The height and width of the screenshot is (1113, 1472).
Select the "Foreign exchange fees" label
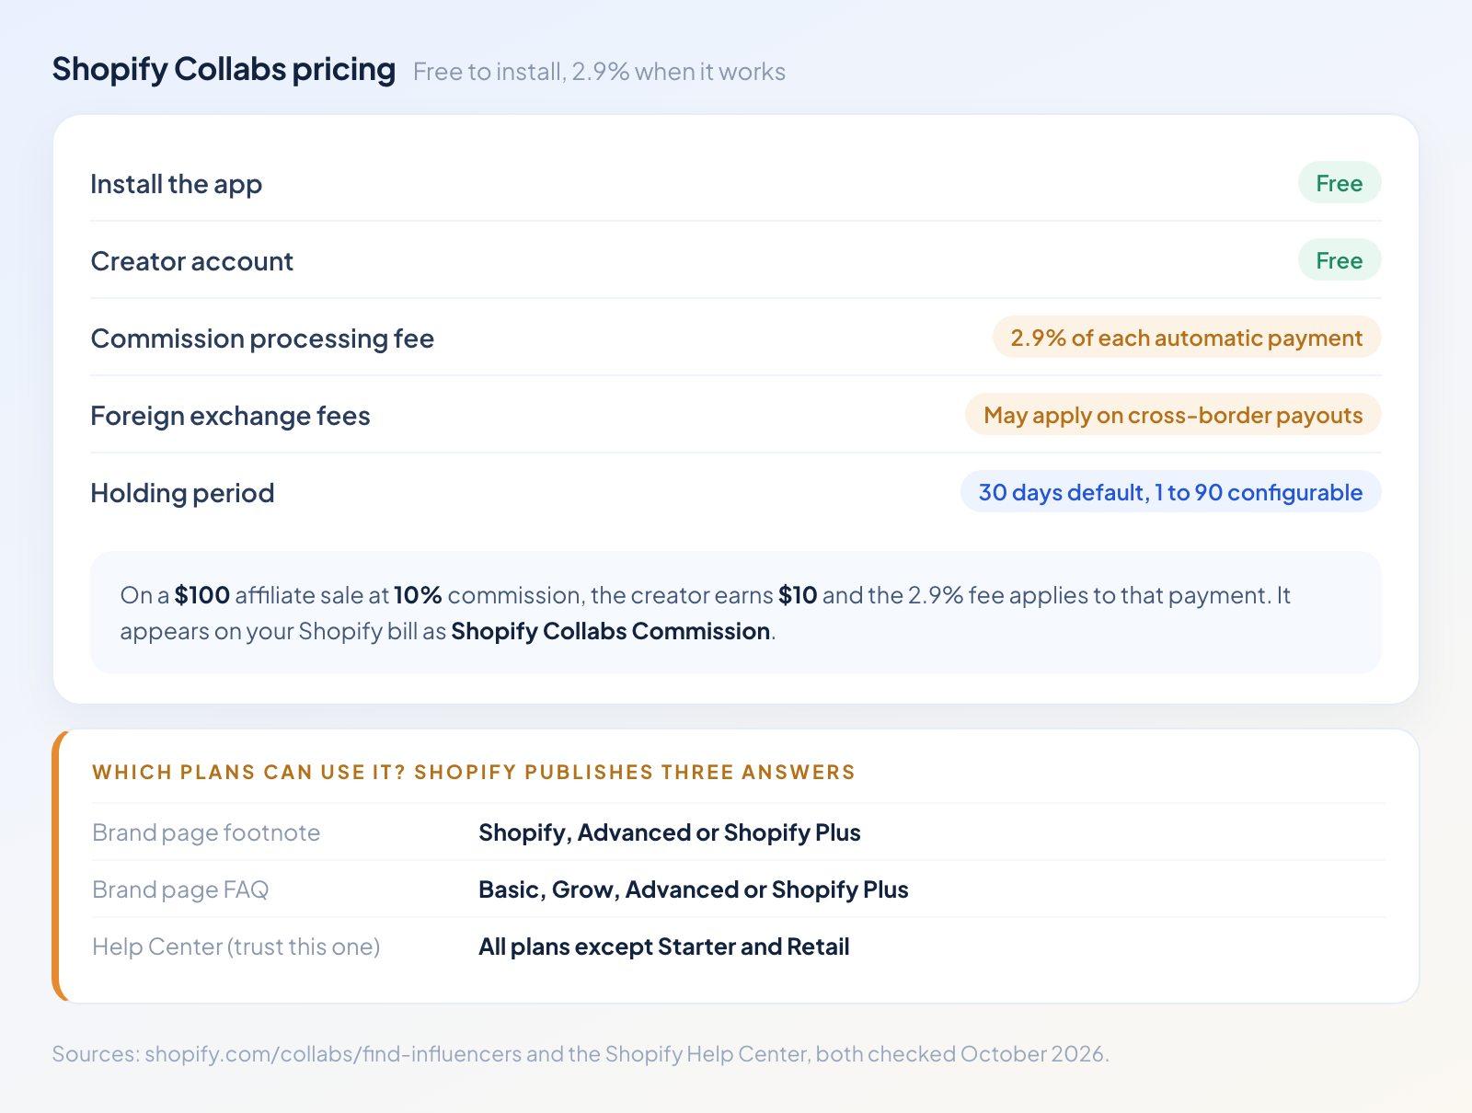tap(230, 416)
